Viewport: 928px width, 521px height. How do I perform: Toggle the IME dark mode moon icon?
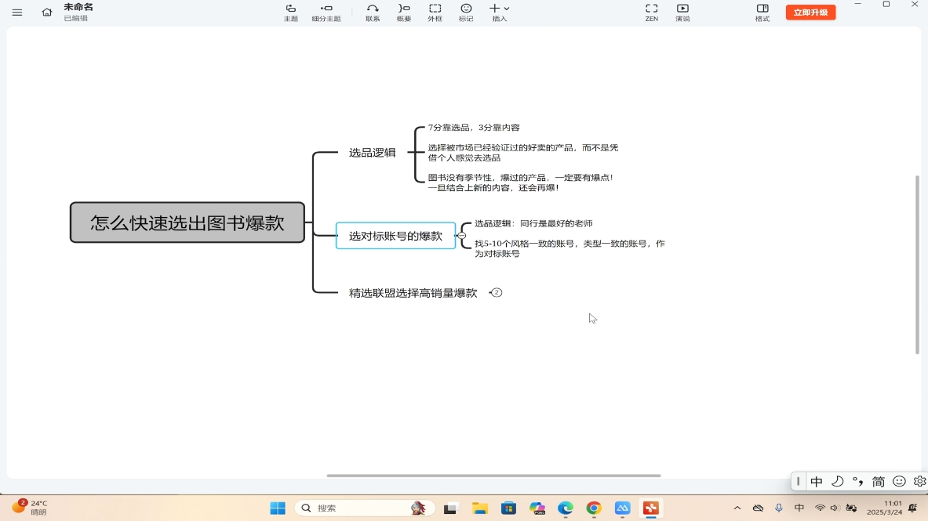[838, 481]
